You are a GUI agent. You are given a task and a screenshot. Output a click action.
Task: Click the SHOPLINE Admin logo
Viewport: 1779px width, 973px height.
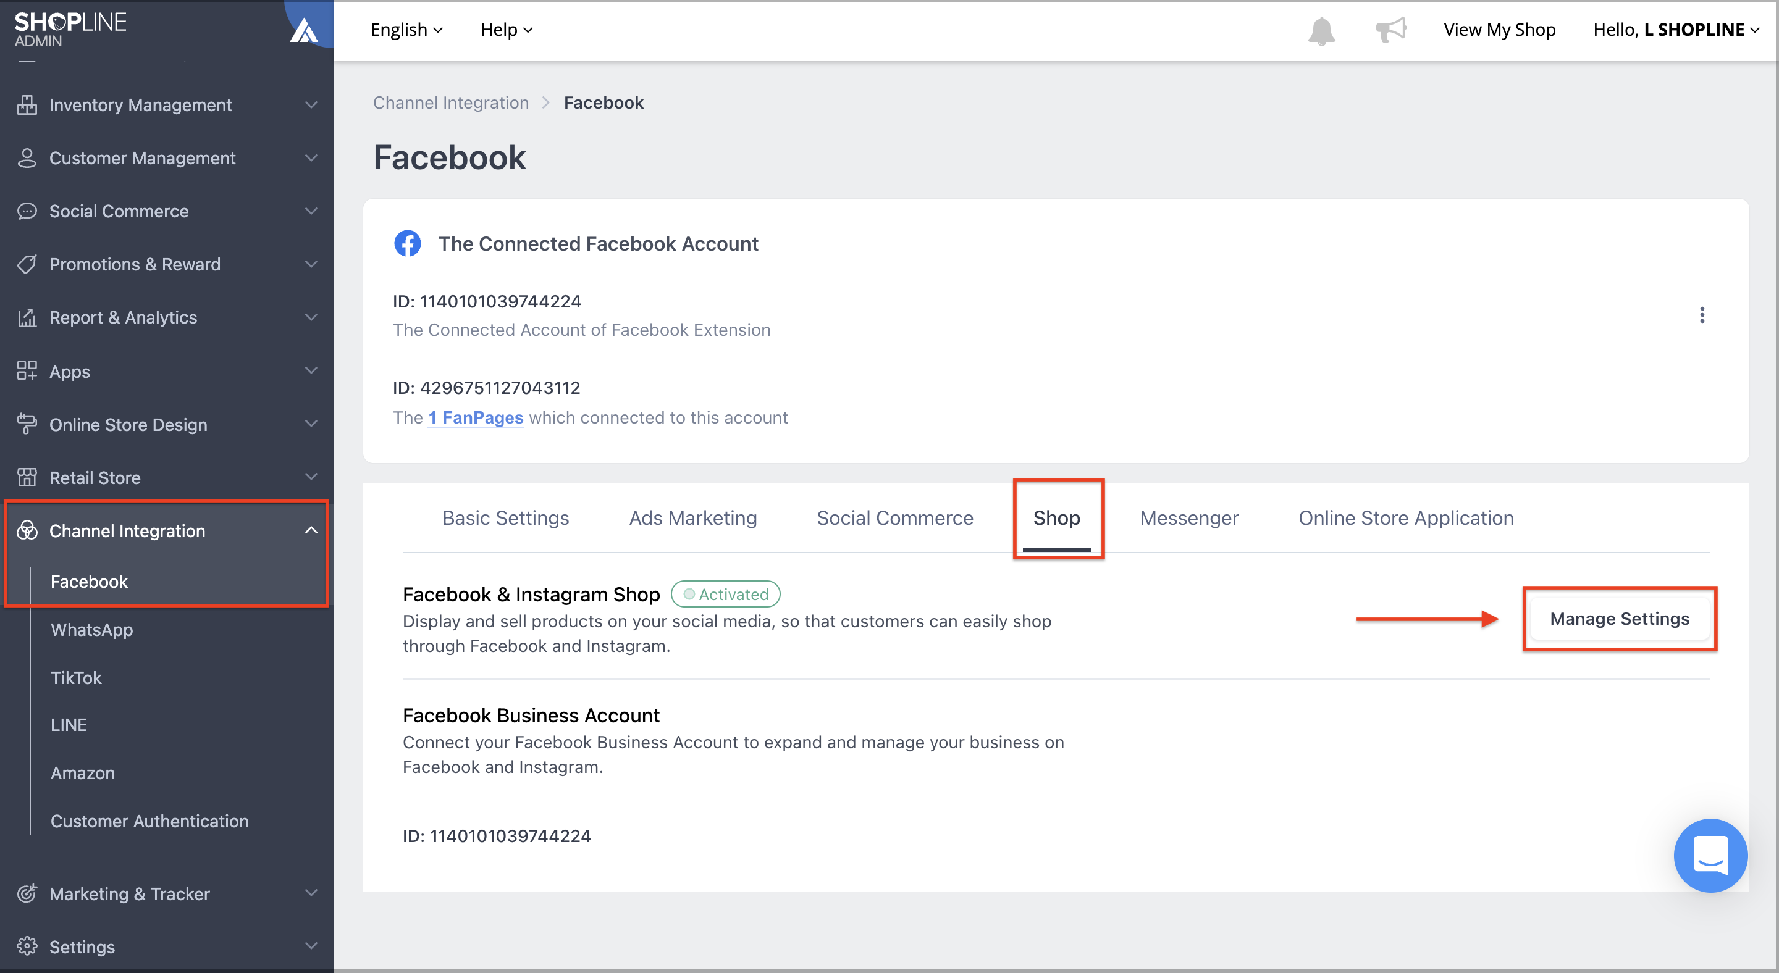(x=70, y=30)
